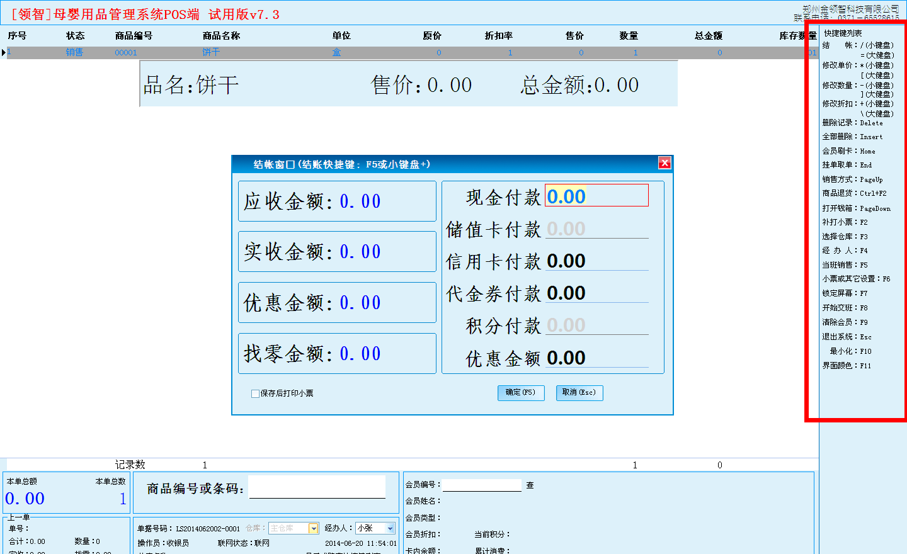The height and width of the screenshot is (554, 907).
Task: Open the 仓库 warehouse dropdown arrow
Action: coord(313,528)
